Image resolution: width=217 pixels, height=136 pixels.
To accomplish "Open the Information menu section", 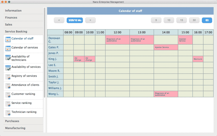I will click(x=13, y=11).
